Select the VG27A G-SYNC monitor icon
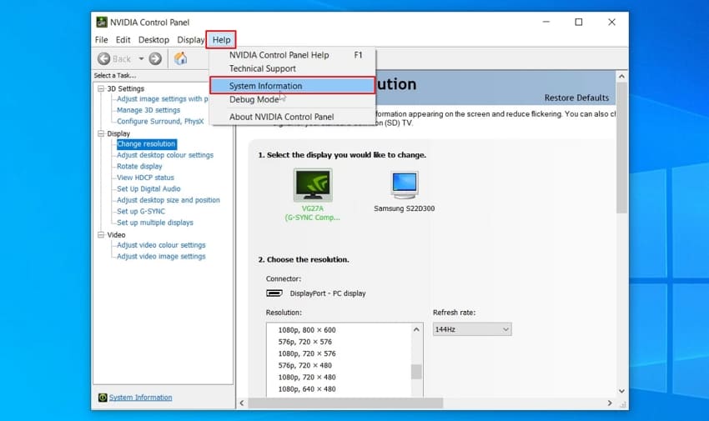The width and height of the screenshot is (709, 421). 313,185
